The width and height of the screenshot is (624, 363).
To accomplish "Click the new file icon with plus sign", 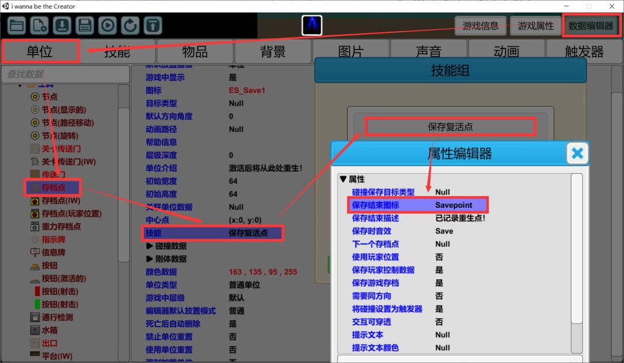I will (39, 25).
